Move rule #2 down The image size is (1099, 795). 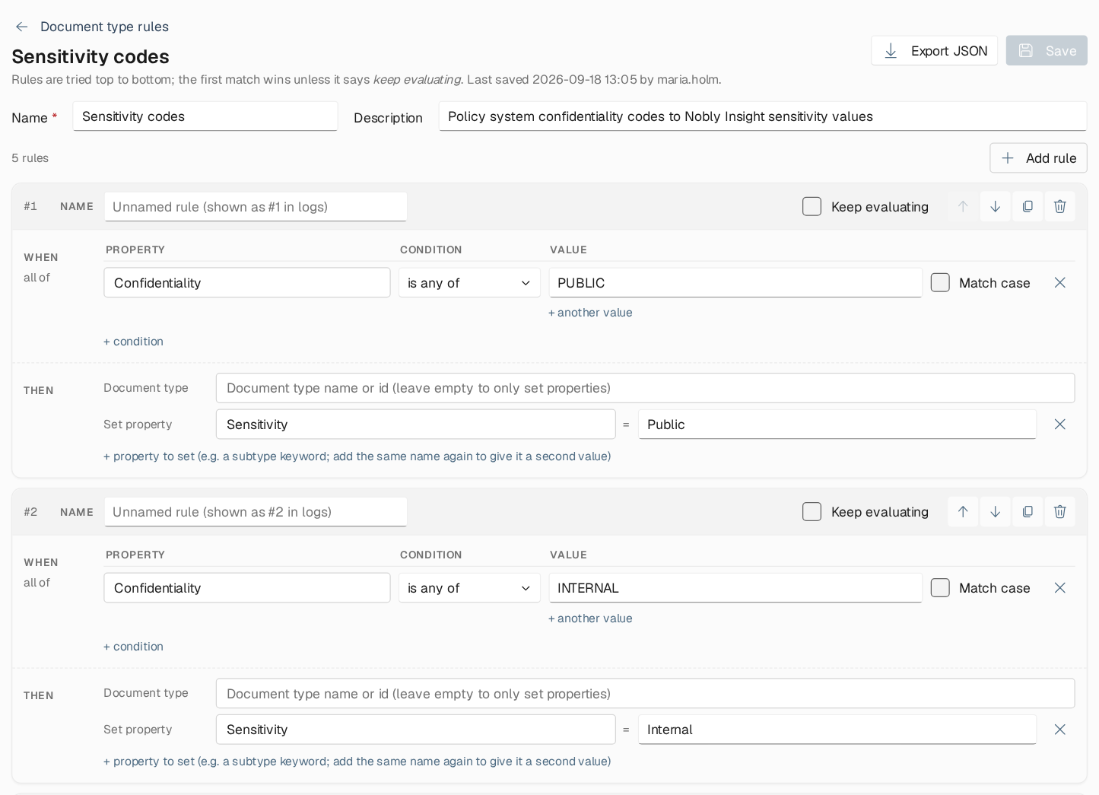995,512
